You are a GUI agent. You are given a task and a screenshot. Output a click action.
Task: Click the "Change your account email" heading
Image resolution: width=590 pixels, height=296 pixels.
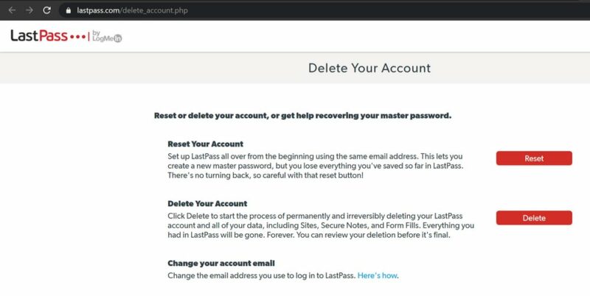pos(221,263)
